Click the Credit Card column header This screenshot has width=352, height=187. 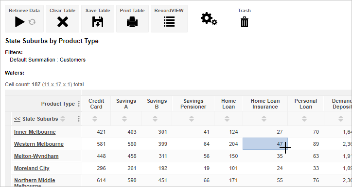click(96, 104)
